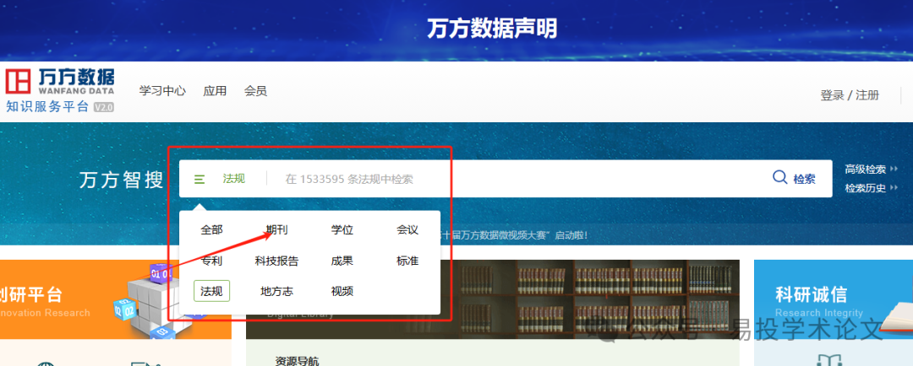Select 成果 in the resource dropdown

pyautogui.click(x=342, y=261)
